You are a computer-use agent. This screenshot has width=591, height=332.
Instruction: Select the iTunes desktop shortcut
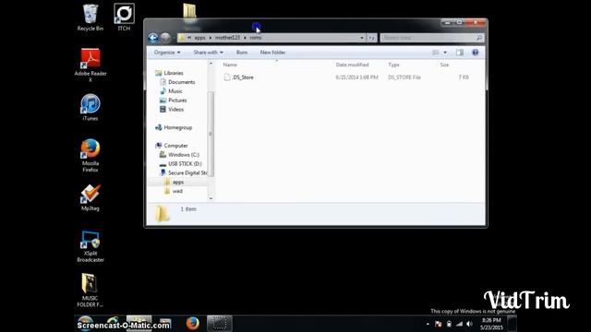click(x=90, y=107)
